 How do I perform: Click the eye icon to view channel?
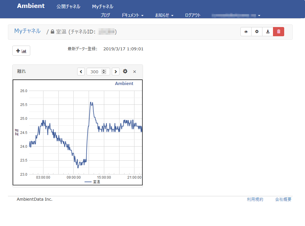pyautogui.click(x=246, y=31)
